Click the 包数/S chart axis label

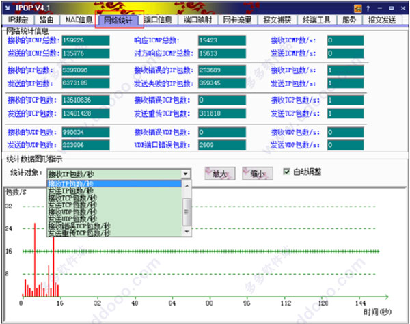point(16,193)
